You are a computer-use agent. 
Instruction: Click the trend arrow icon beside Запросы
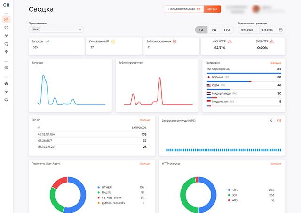pyautogui.click(x=48, y=41)
